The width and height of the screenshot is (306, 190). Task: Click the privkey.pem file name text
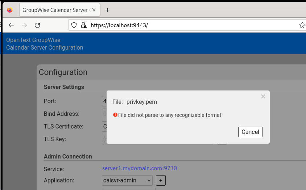(142, 102)
